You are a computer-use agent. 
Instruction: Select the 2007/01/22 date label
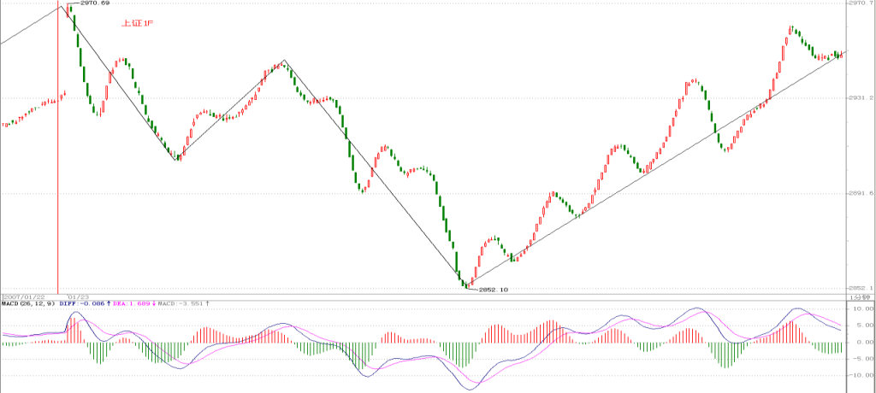point(24,297)
